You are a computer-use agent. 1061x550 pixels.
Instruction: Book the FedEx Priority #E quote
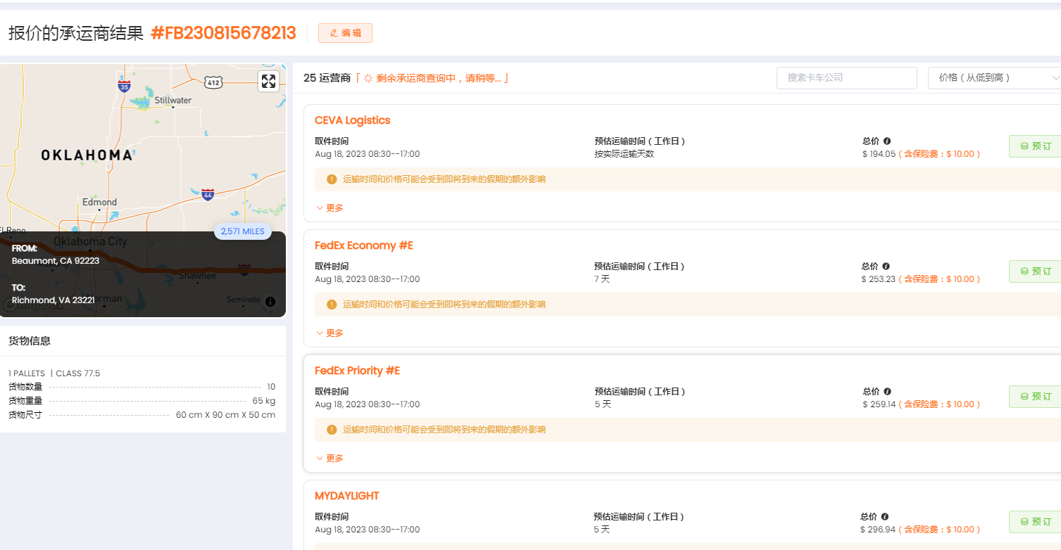point(1035,397)
